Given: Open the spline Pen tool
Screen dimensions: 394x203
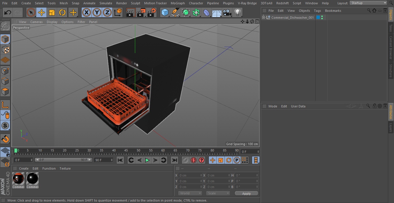Looking at the screenshot, I should 175,12.
